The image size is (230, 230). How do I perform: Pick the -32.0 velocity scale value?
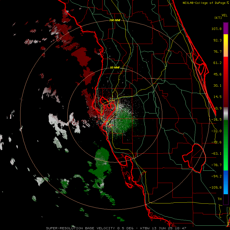point(216,131)
